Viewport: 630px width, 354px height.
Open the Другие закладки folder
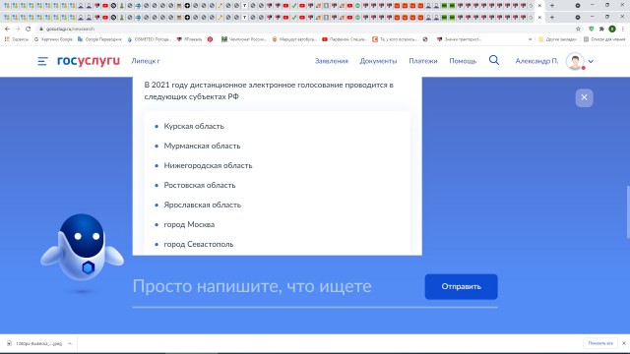click(x=557, y=39)
